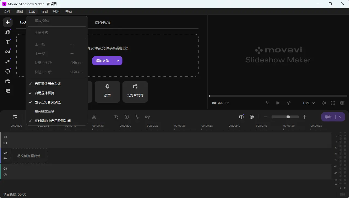The image size is (349, 198).
Task: Click the purple 添加文件 button
Action: (102, 61)
